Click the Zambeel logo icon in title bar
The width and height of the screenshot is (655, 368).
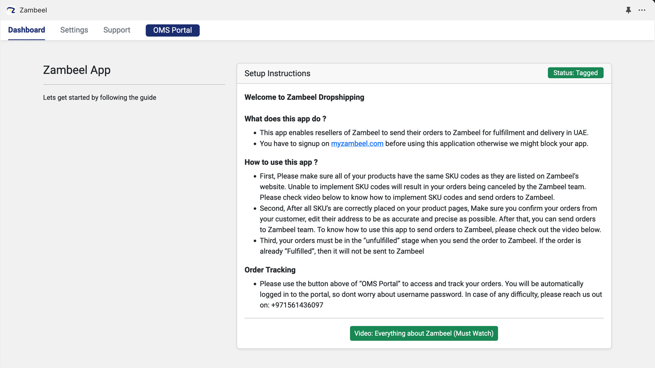tap(11, 10)
